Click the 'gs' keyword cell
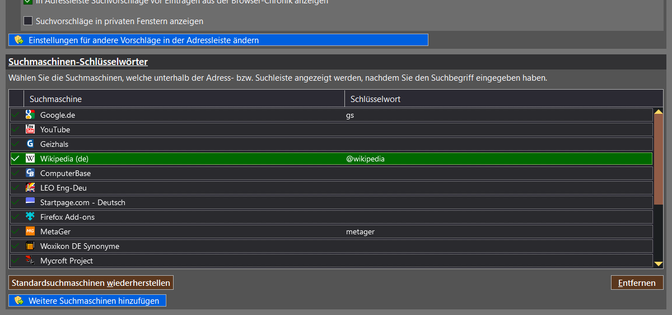672x315 pixels. tap(350, 115)
